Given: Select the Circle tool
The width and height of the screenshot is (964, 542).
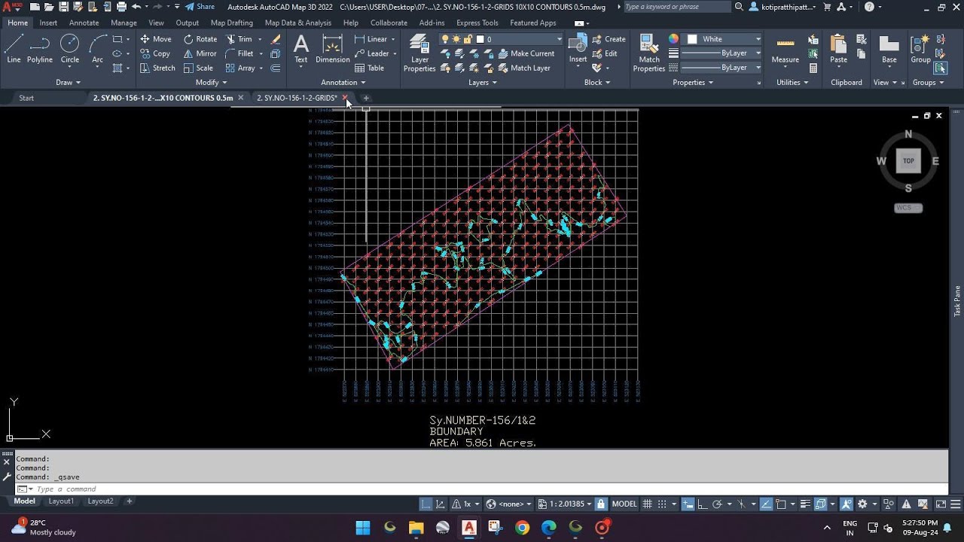Looking at the screenshot, I should [x=69, y=49].
